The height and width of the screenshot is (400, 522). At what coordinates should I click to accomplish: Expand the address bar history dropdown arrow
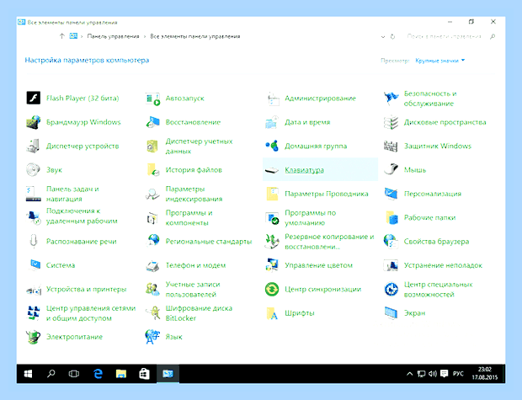coord(383,37)
